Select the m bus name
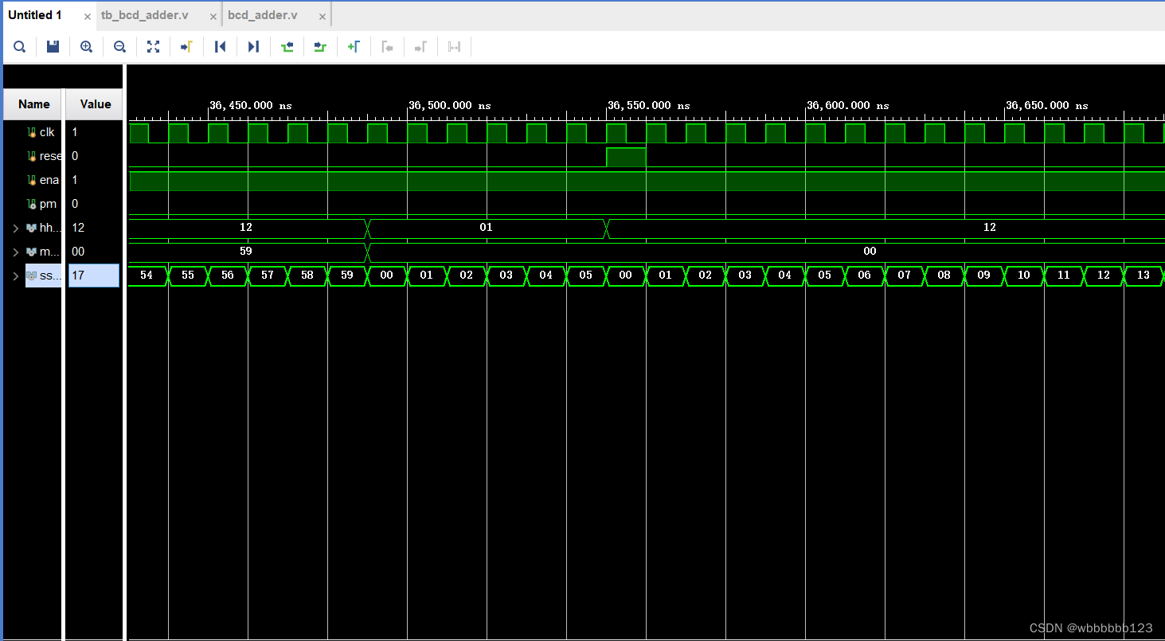The height and width of the screenshot is (641, 1165). [50, 252]
